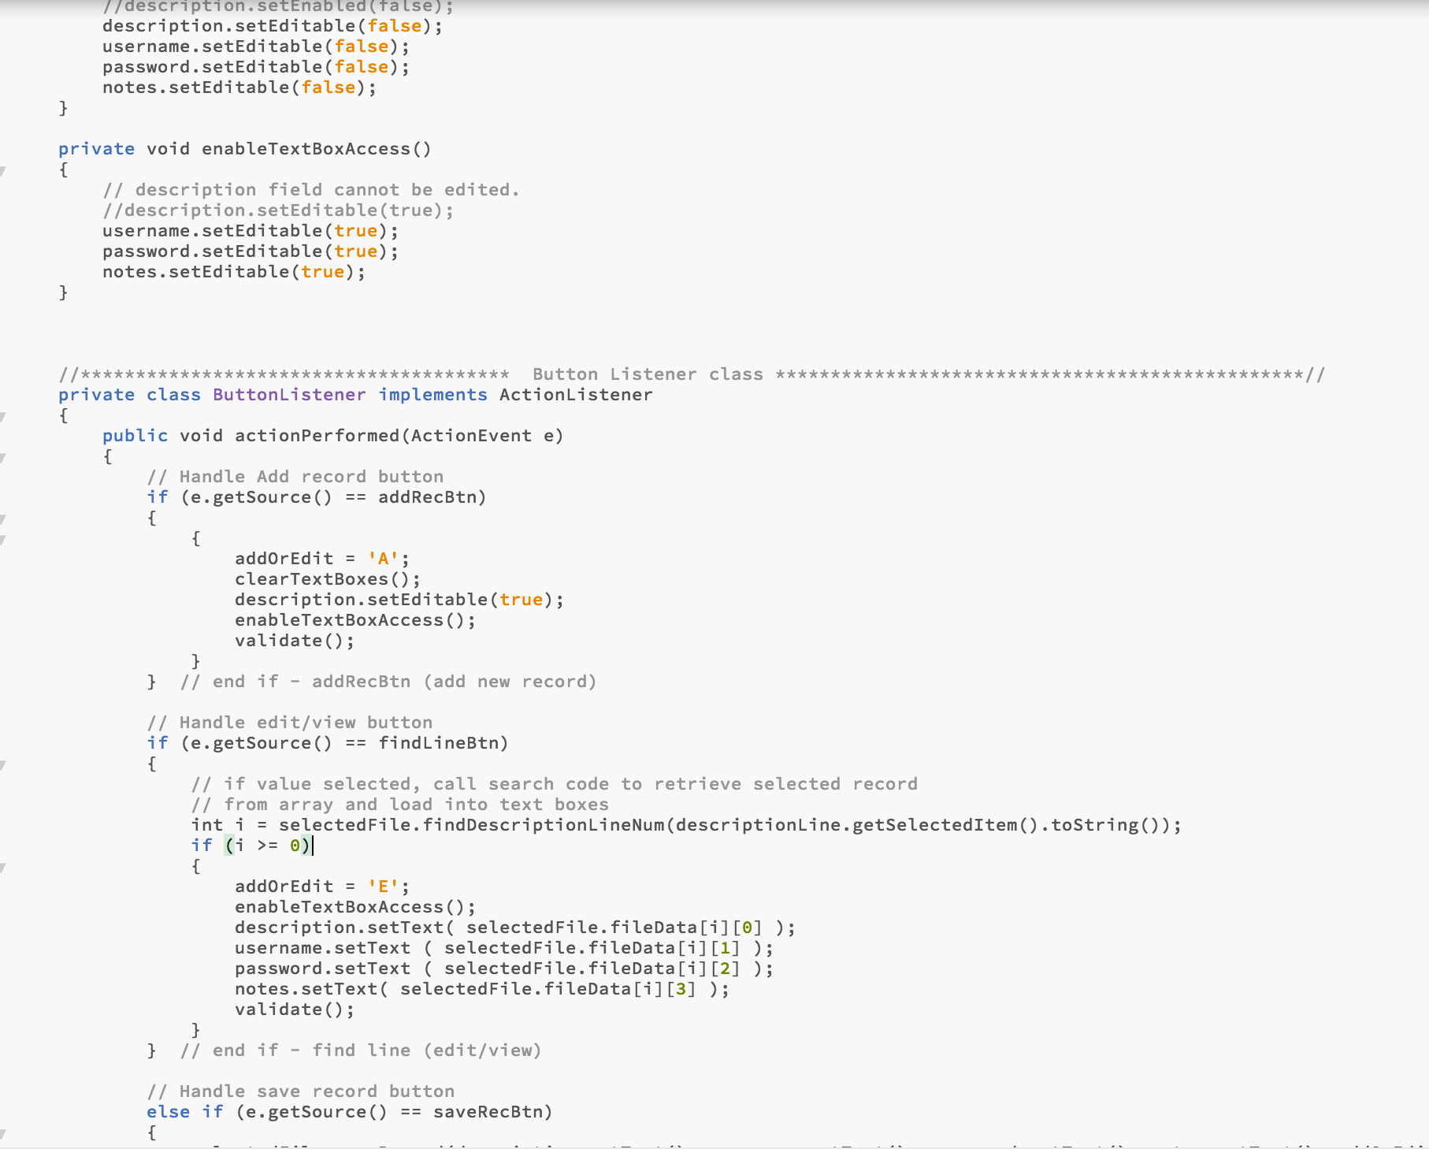Click username.setEditable(true); line
Image resolution: width=1429 pixels, height=1149 pixels.
coord(249,230)
